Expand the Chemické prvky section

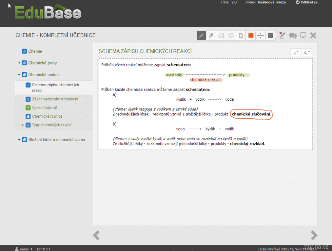coord(19,63)
